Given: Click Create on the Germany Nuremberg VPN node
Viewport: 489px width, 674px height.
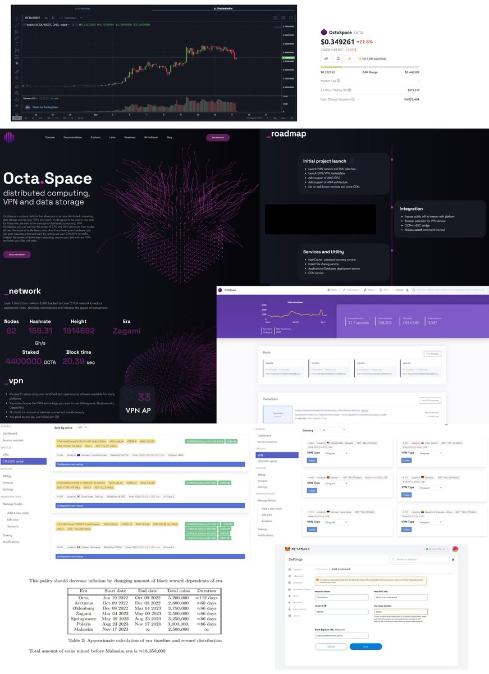Looking at the screenshot, I should [x=312, y=529].
